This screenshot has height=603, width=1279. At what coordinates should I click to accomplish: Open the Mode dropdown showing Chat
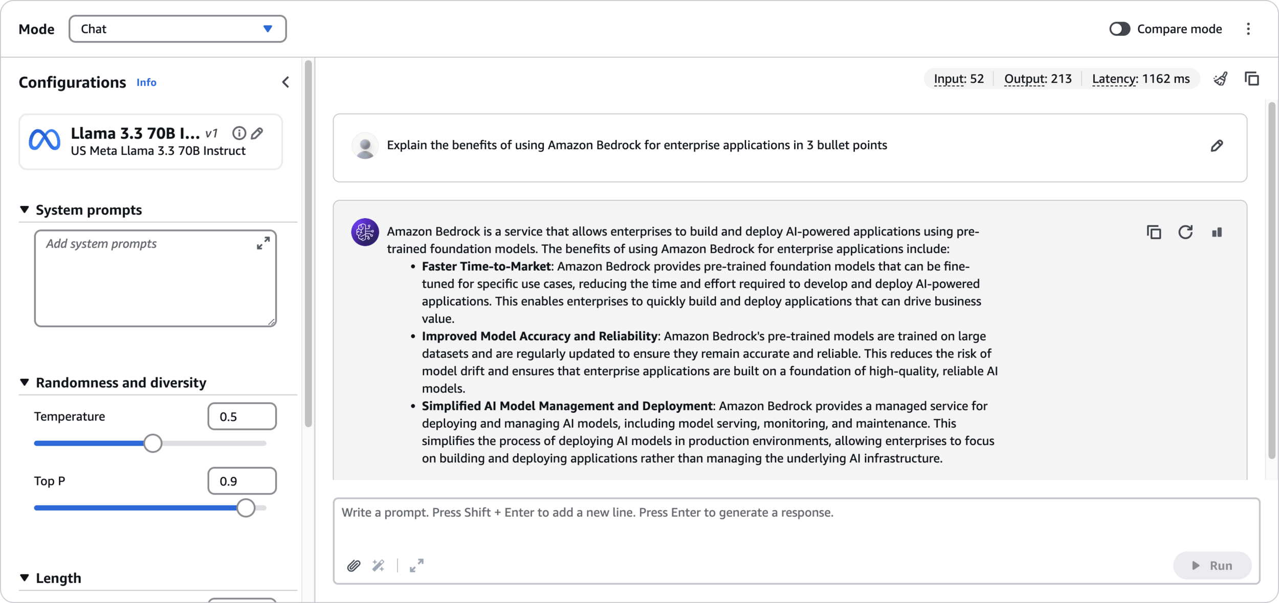[178, 29]
